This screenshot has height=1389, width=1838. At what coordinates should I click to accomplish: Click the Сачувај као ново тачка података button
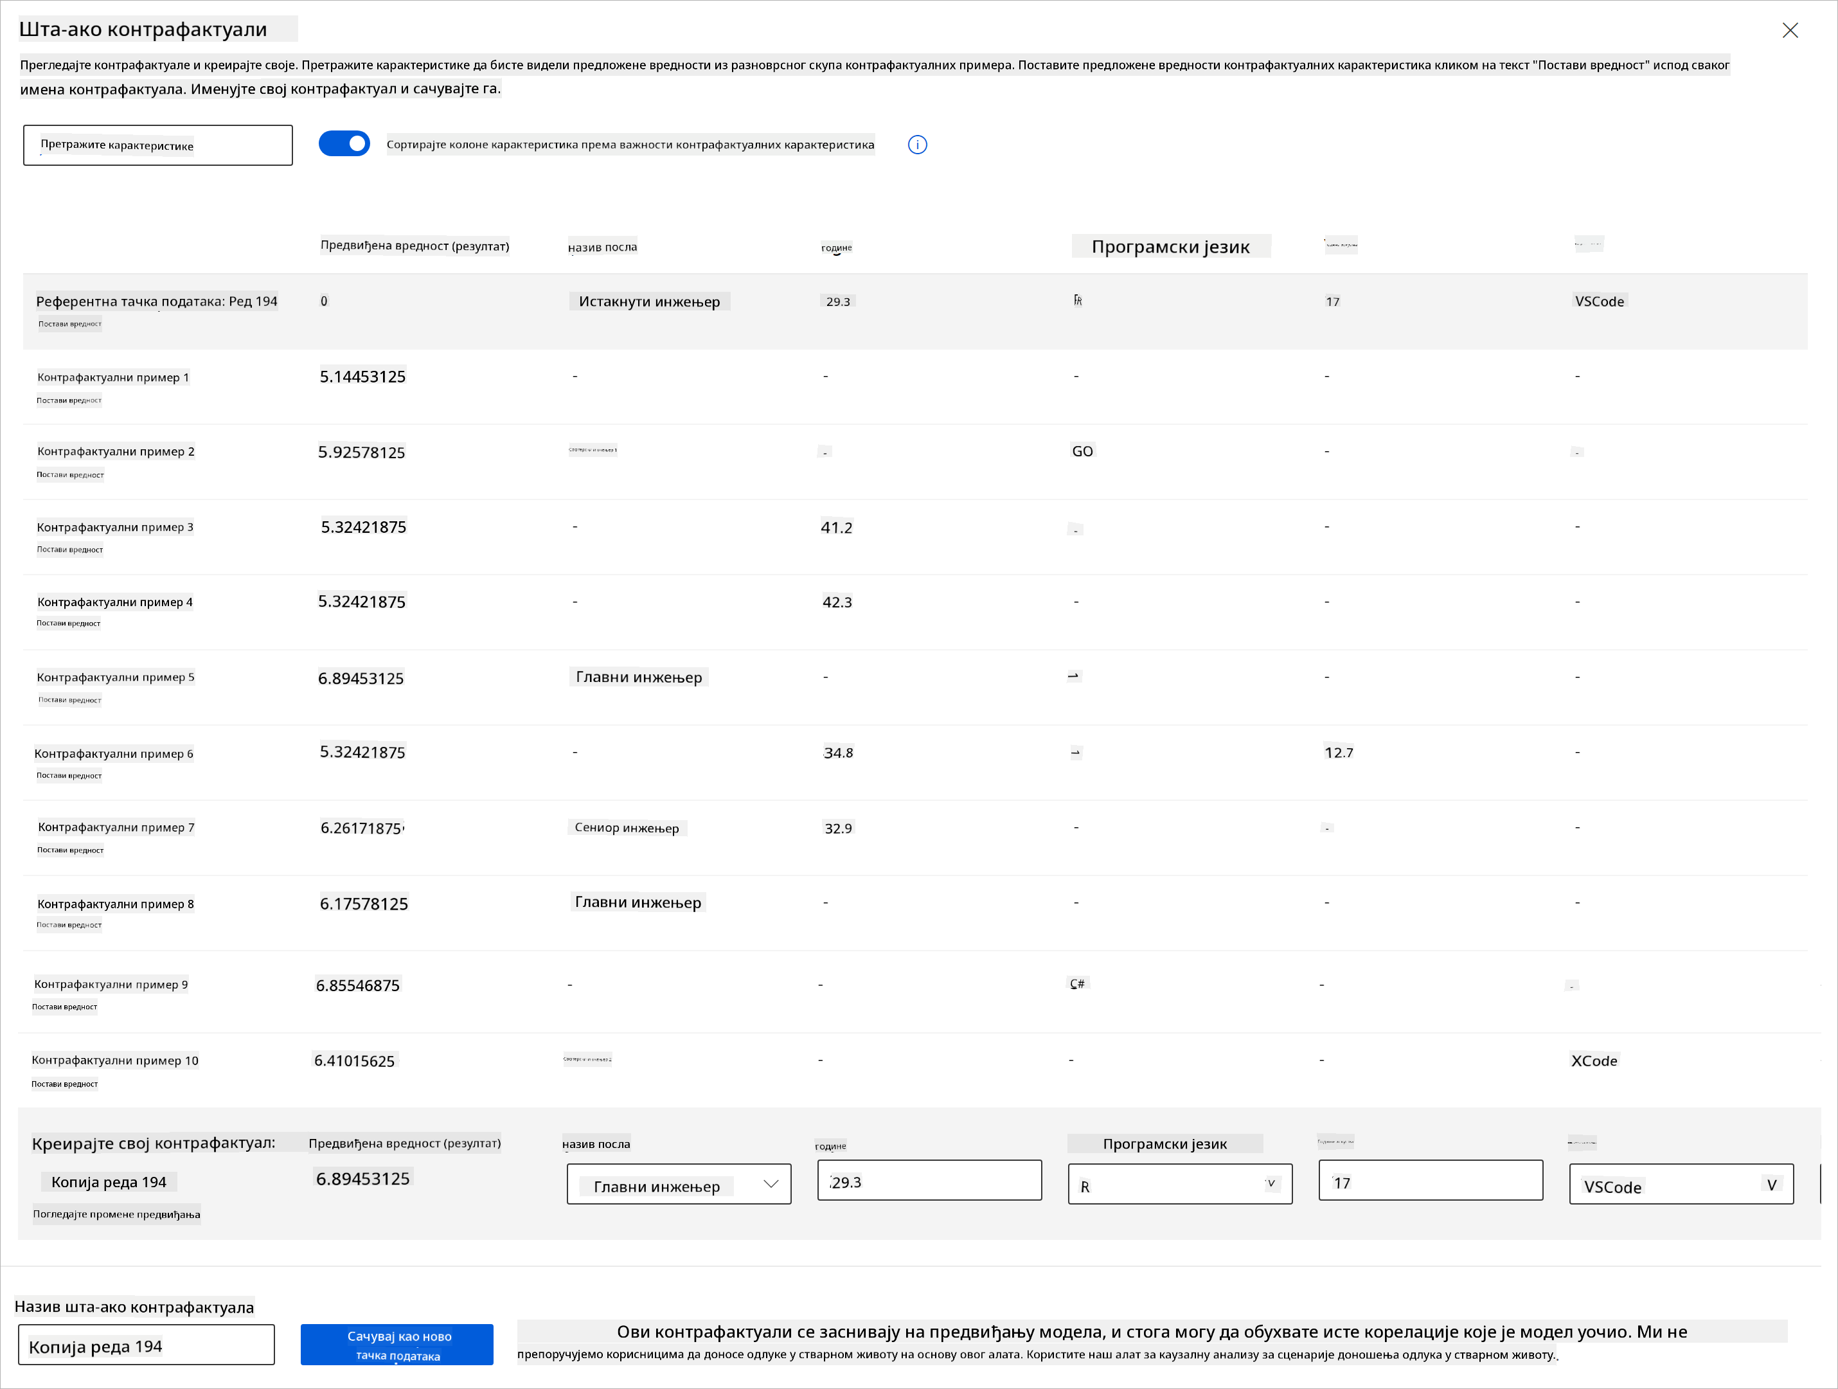397,1345
